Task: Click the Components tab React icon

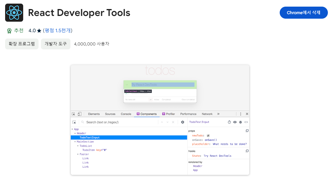Action: pos(138,114)
